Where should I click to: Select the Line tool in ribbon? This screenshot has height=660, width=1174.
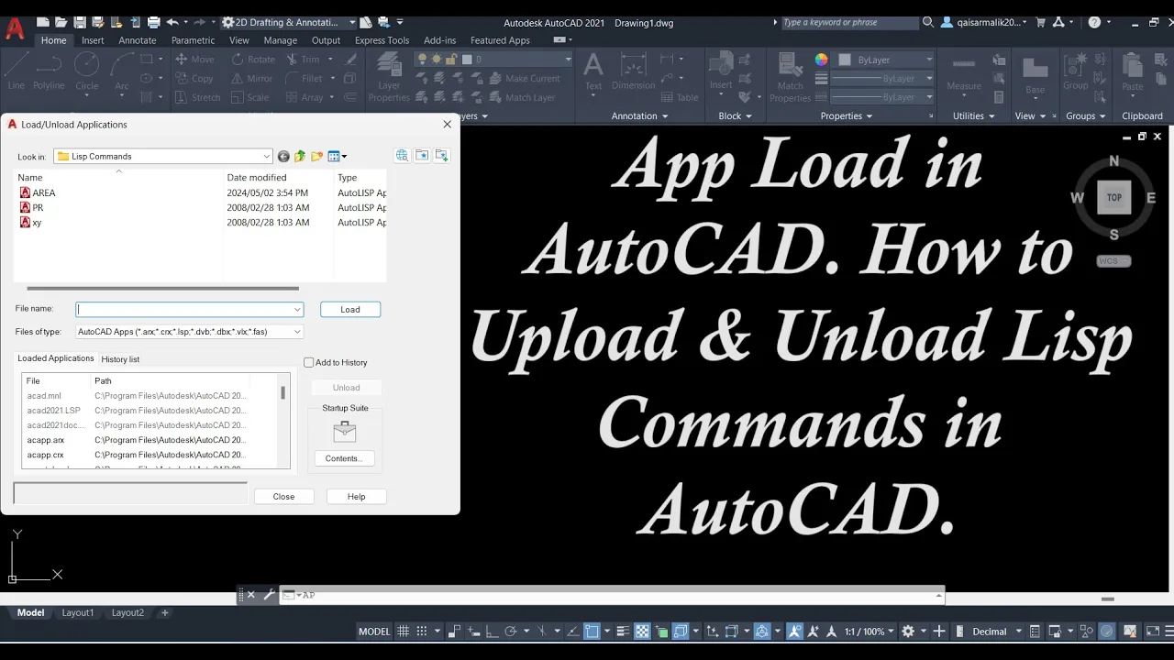17,72
